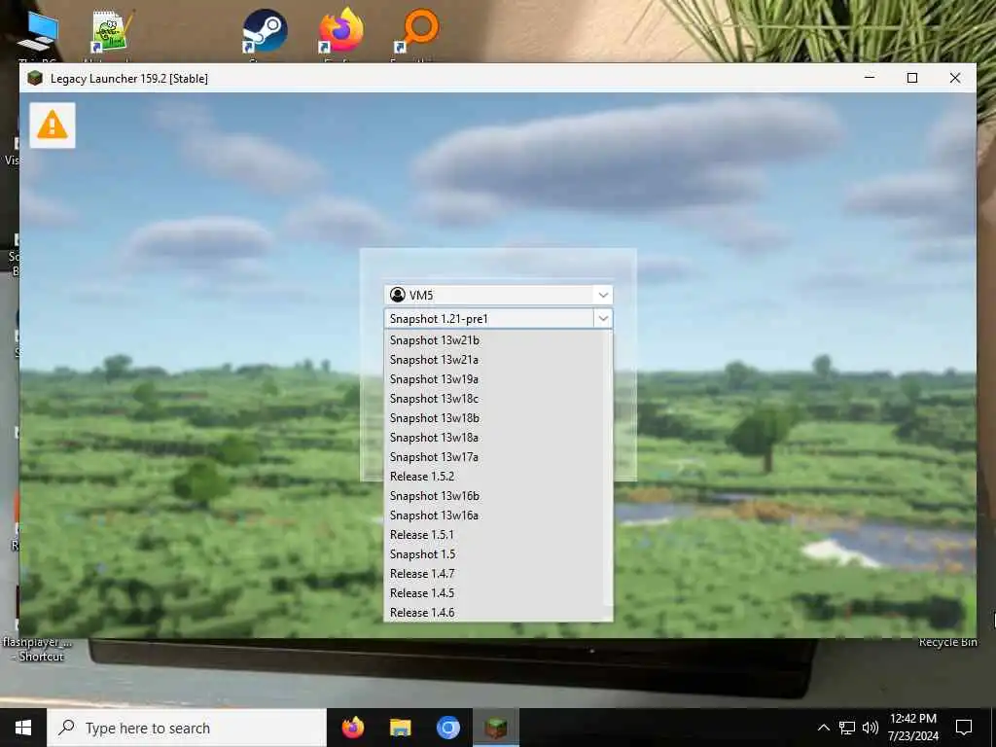Close the Legacy Launcher window
Image resolution: width=996 pixels, height=747 pixels.
(x=955, y=78)
